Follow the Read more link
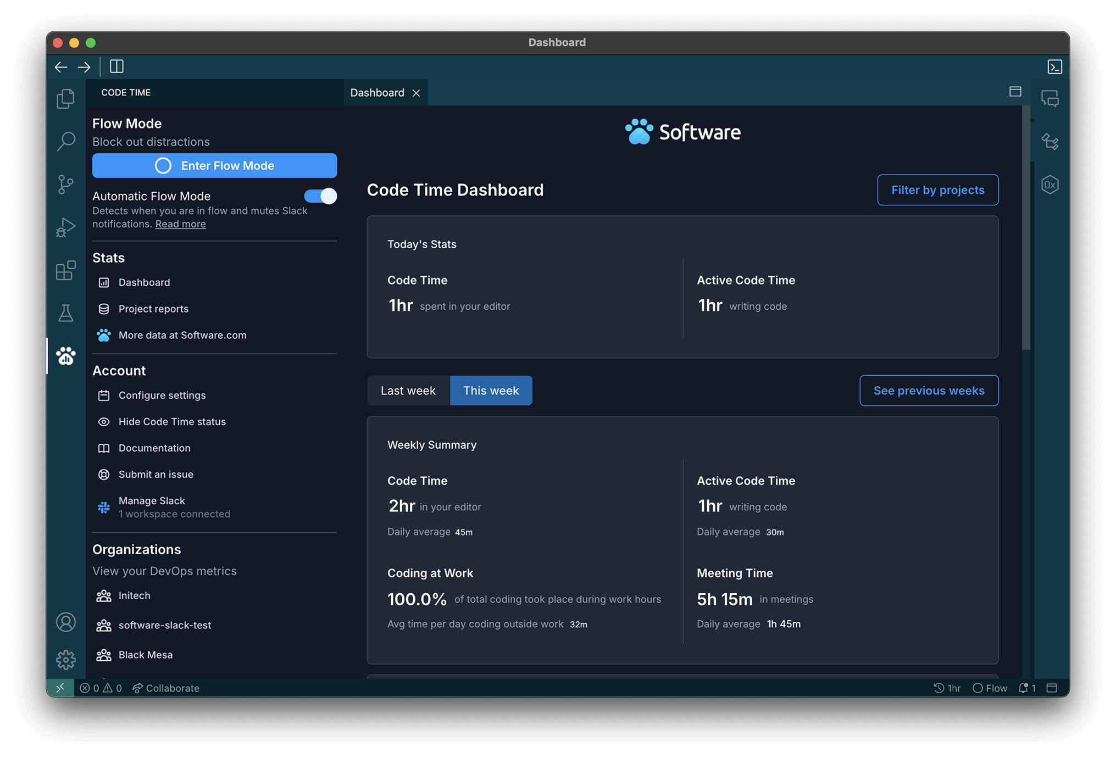The height and width of the screenshot is (758, 1116). (x=180, y=224)
